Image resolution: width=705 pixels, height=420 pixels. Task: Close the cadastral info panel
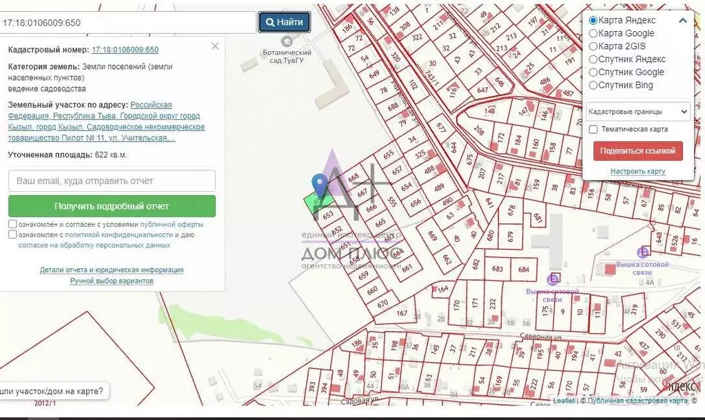click(x=215, y=46)
